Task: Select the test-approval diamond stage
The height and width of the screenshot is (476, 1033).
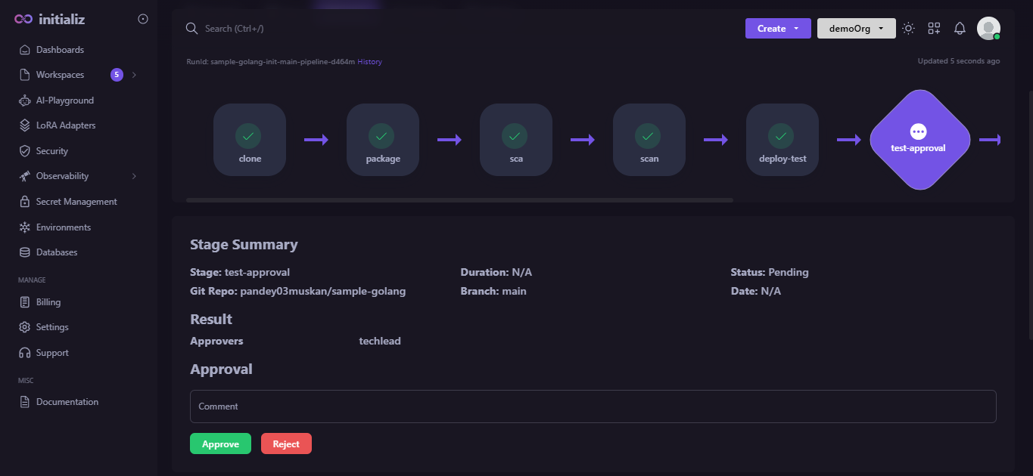Action: pos(919,140)
